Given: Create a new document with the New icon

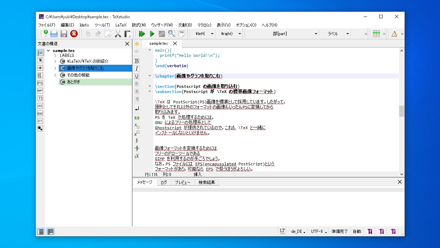Looking at the screenshot, I should (x=44, y=34).
